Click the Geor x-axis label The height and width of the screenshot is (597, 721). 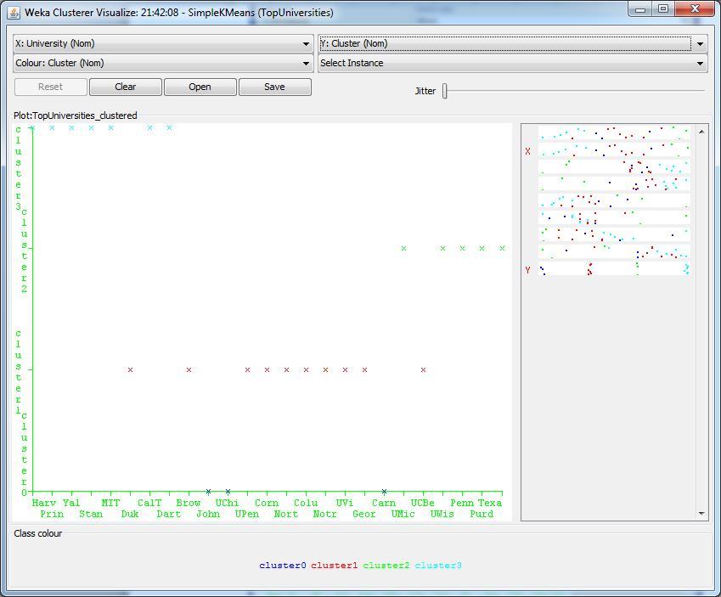(x=364, y=514)
